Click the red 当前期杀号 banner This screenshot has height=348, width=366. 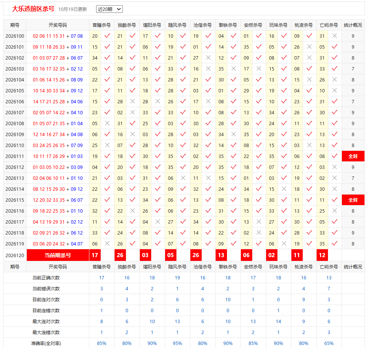(x=58, y=255)
